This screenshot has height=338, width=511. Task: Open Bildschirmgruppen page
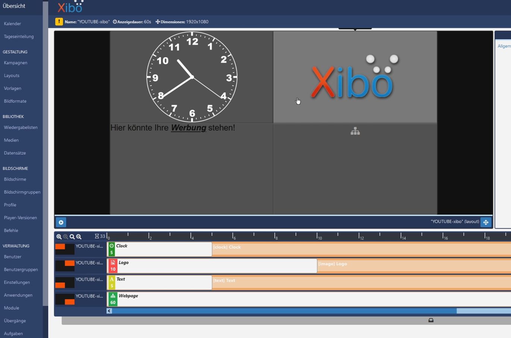tap(22, 192)
